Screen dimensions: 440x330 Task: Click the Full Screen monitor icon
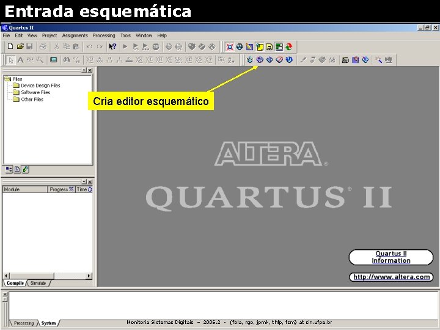[x=53, y=60]
